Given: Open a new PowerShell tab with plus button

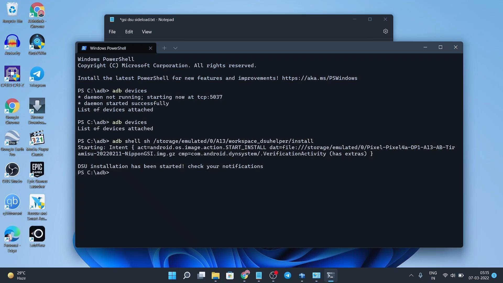Looking at the screenshot, I should click(x=164, y=48).
